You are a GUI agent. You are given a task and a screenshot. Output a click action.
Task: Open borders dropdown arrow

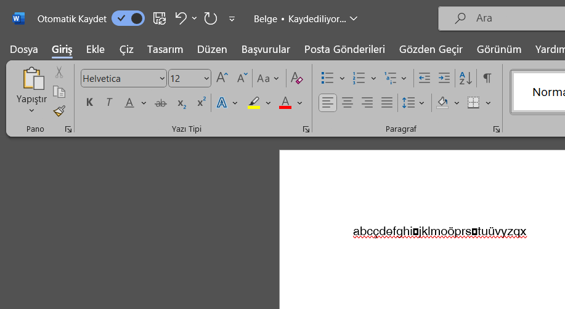488,103
